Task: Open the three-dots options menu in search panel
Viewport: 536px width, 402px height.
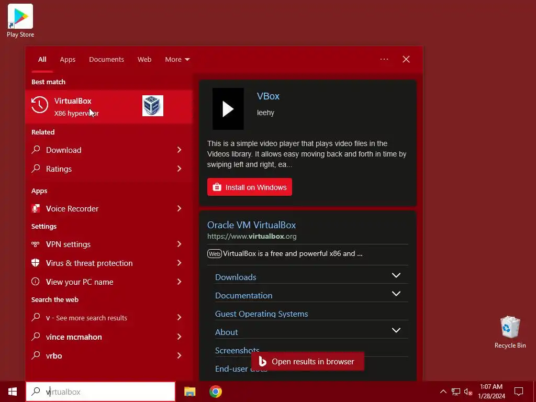Action: (x=384, y=59)
